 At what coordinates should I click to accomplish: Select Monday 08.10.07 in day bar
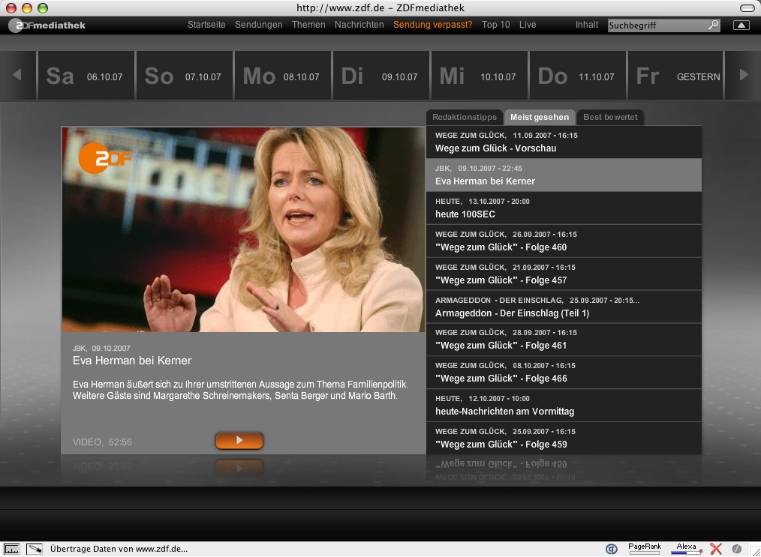click(282, 76)
